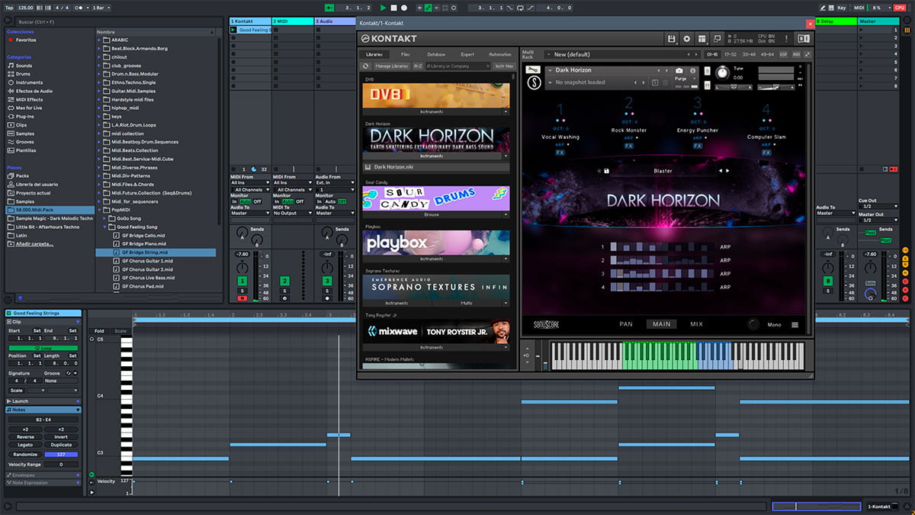Open the Instruments category
Viewport: 915px width, 515px height.
[x=29, y=82]
